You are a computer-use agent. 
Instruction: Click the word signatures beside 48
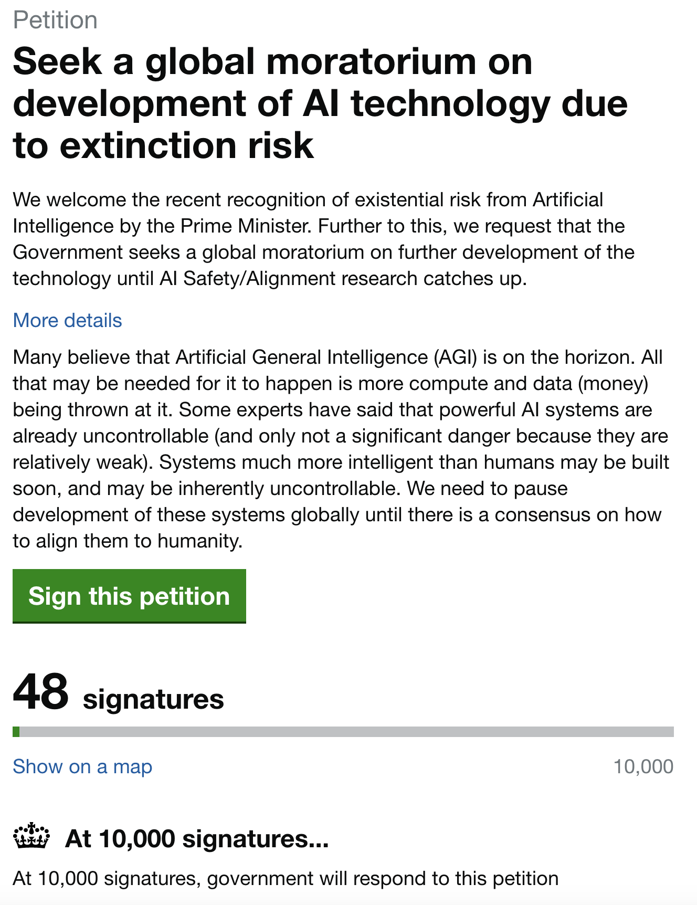point(153,699)
